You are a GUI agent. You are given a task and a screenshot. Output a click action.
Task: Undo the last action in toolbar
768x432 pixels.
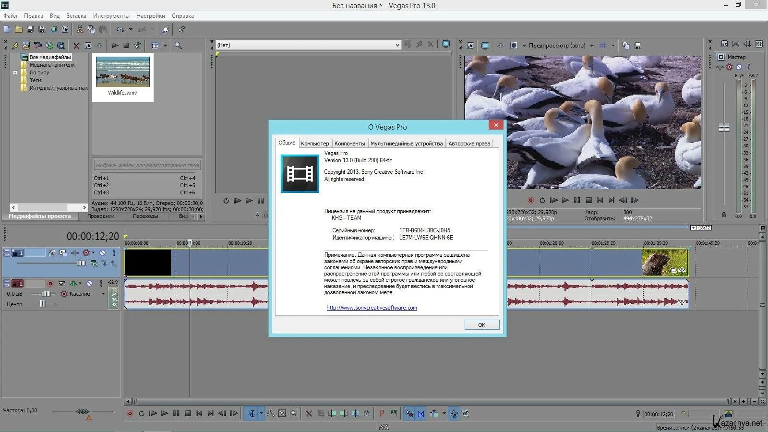pos(120,29)
